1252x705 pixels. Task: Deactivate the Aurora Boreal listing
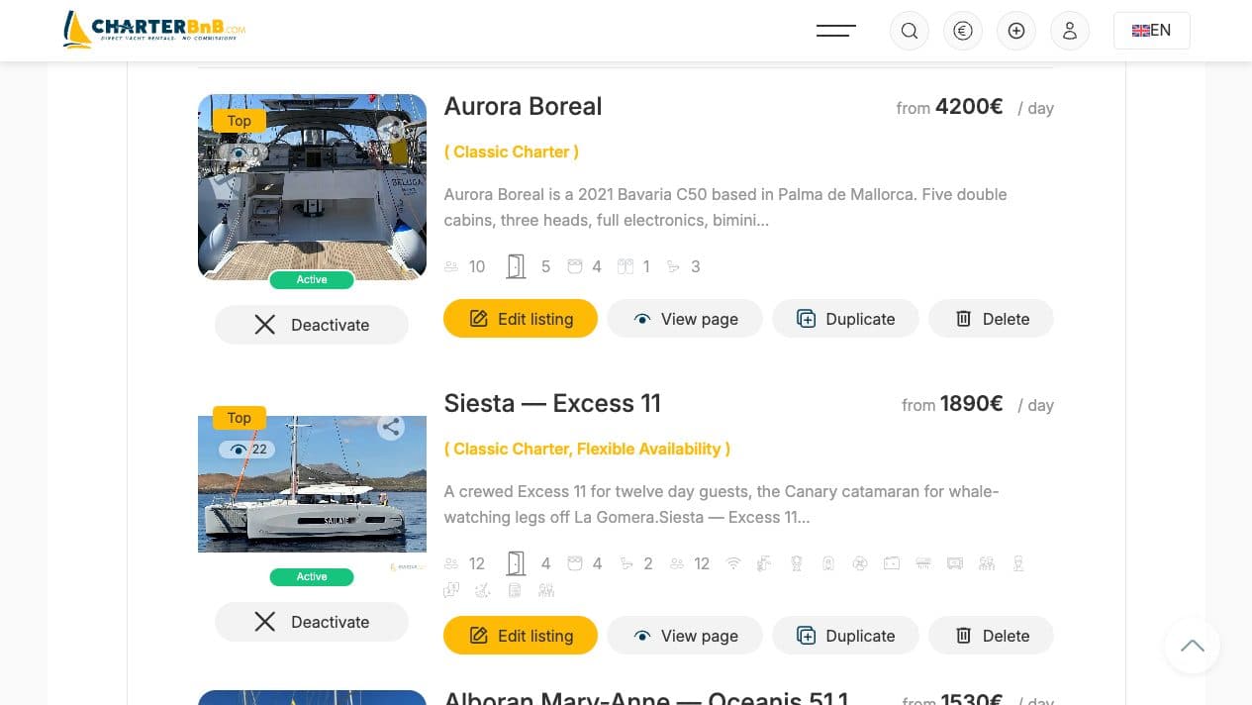click(x=312, y=325)
